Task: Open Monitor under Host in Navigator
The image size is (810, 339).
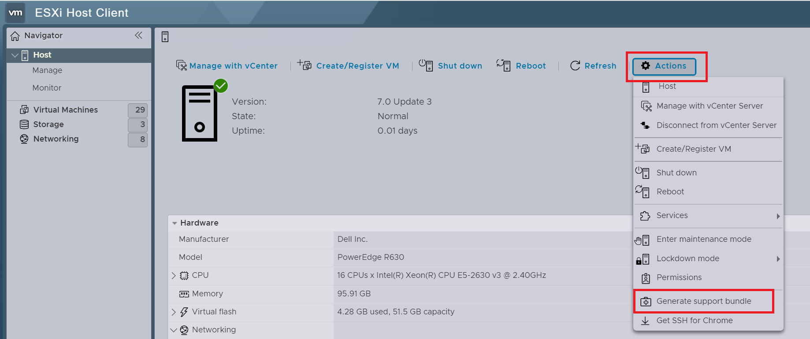Action: click(47, 88)
